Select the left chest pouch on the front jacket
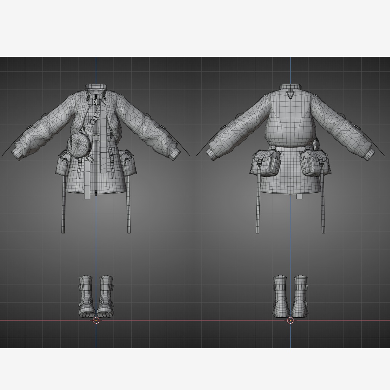The width and height of the screenshot is (390, 390). [x=63, y=166]
